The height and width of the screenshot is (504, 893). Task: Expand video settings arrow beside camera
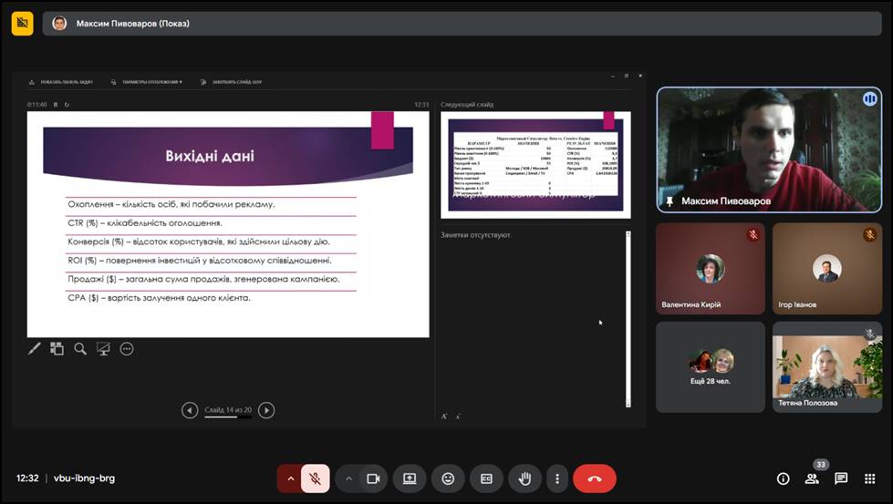click(x=348, y=478)
